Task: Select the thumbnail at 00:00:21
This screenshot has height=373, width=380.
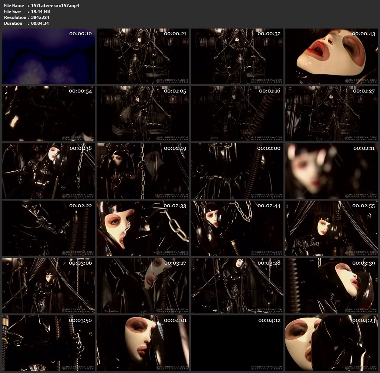Action: (x=143, y=56)
